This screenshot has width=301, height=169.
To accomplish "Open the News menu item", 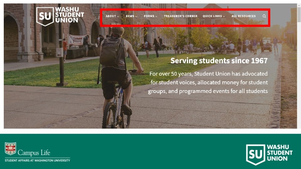I will tap(130, 16).
